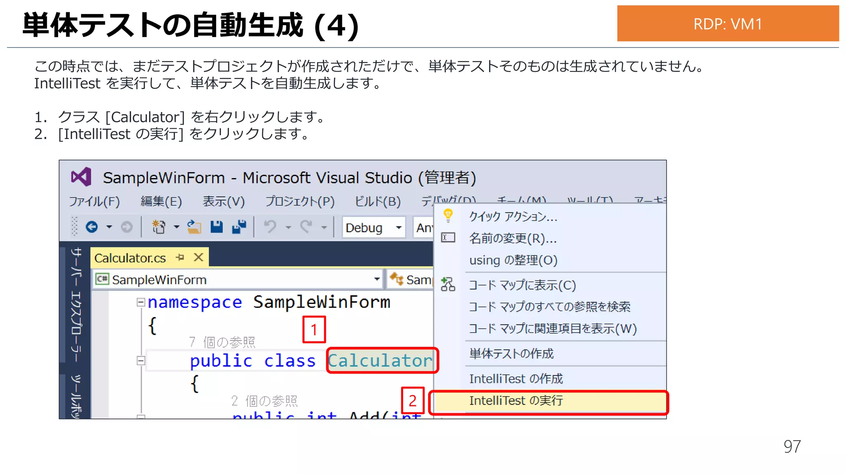Click the Save All icon
Screen dimensions: 846x475
[239, 227]
